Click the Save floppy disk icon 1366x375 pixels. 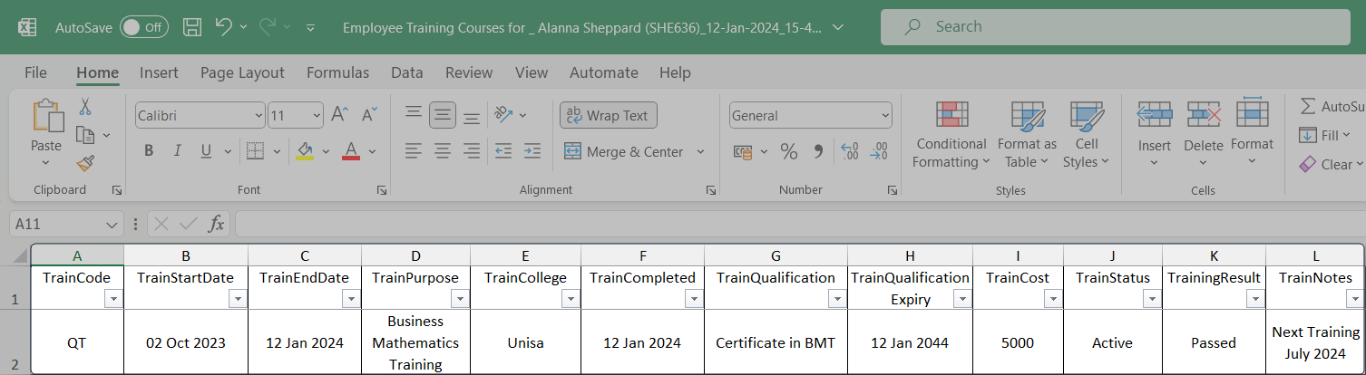tap(192, 27)
